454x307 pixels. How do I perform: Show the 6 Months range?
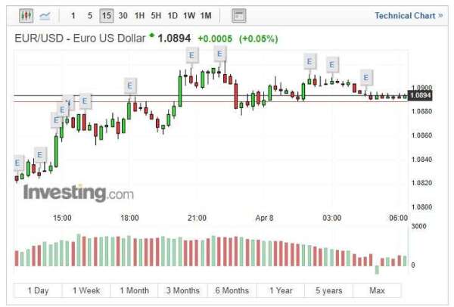(x=232, y=290)
